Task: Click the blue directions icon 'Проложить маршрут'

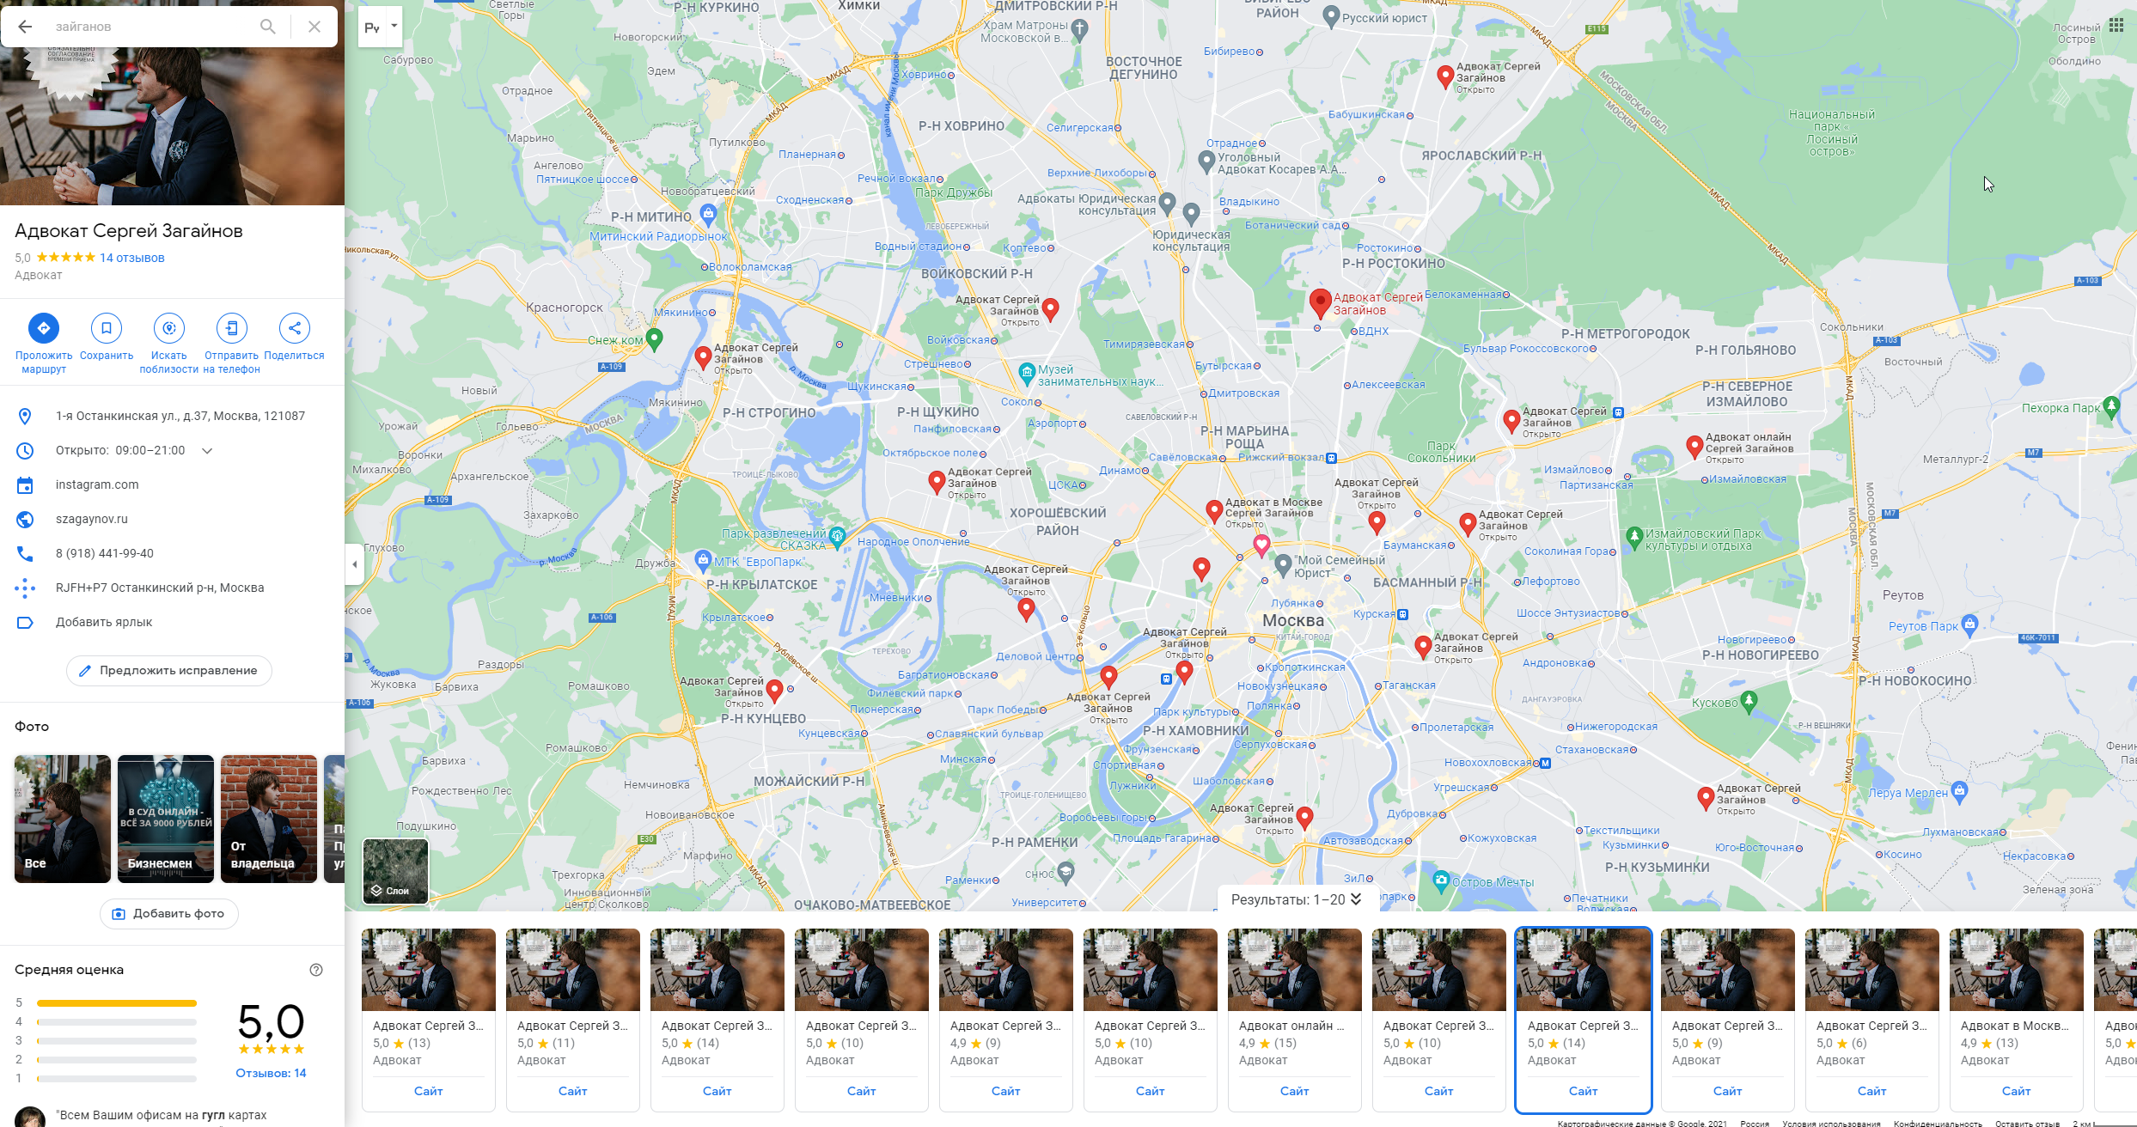Action: pos(44,328)
